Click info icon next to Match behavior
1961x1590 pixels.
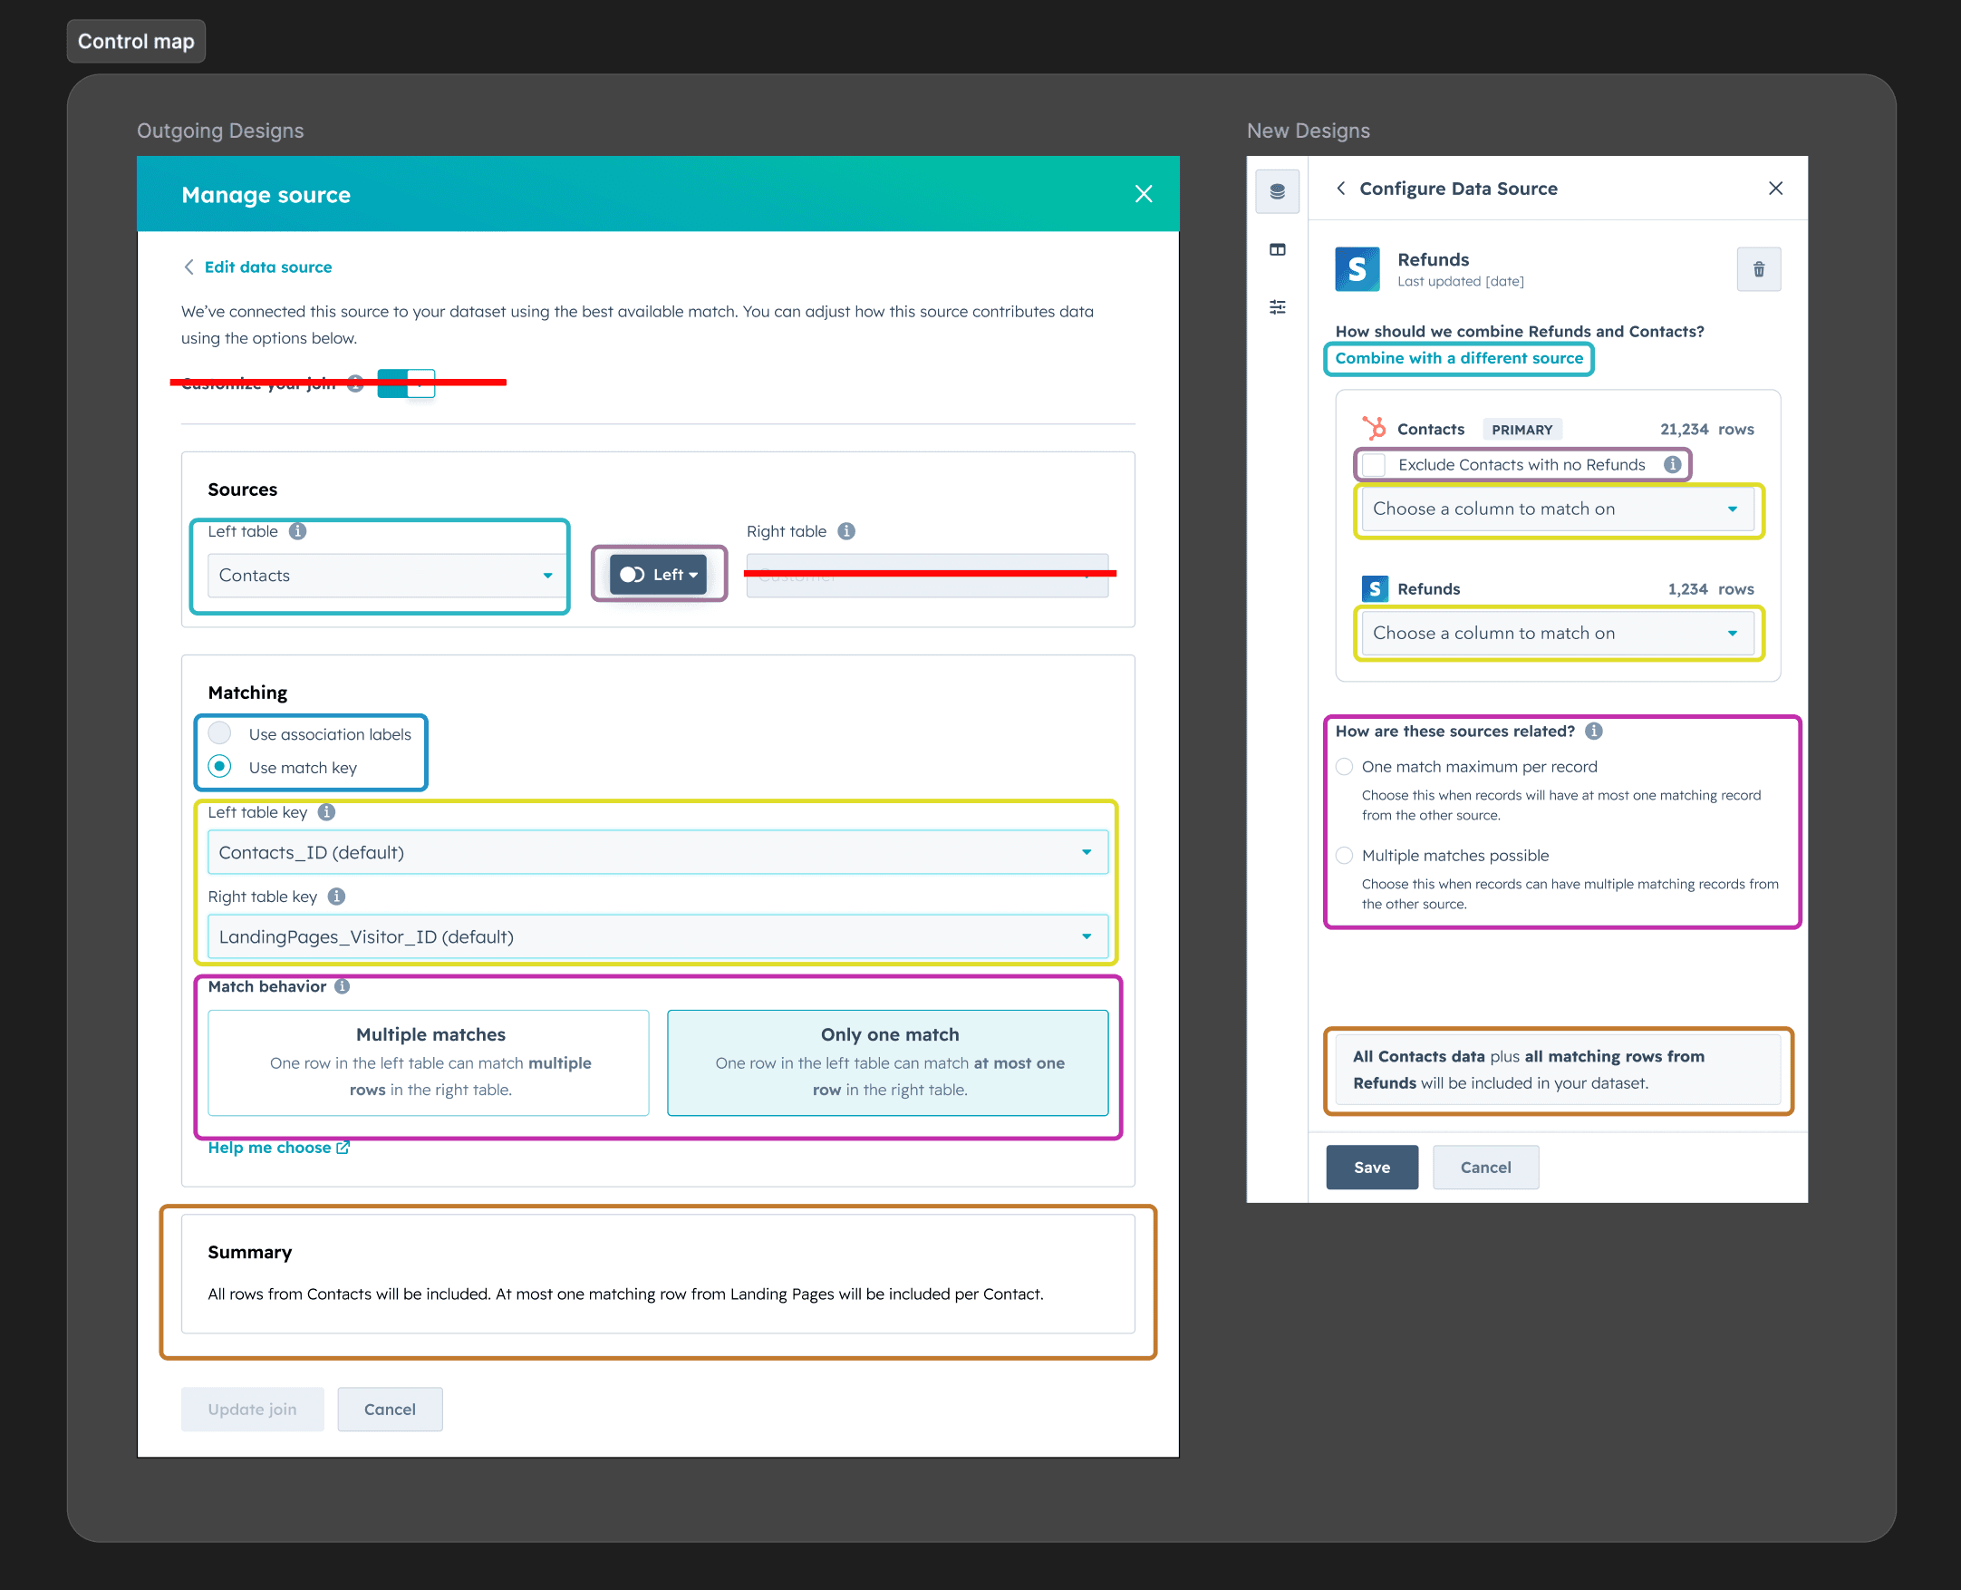(342, 986)
